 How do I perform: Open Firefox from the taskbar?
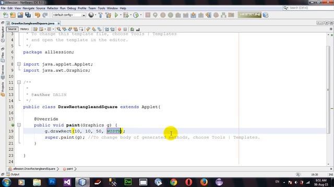[204, 182]
